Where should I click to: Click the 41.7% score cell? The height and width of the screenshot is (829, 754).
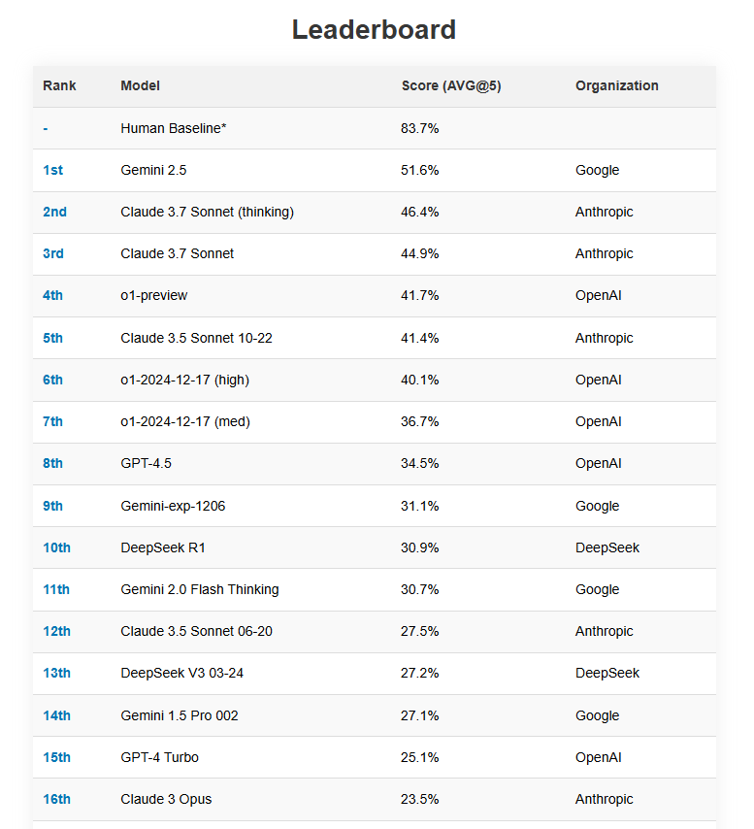(x=419, y=295)
